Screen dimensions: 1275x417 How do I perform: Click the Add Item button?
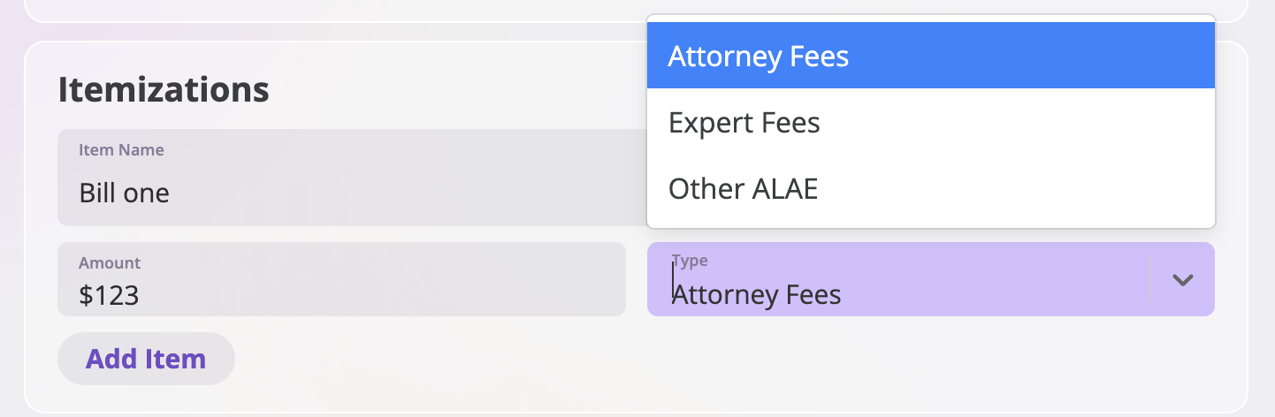click(146, 359)
